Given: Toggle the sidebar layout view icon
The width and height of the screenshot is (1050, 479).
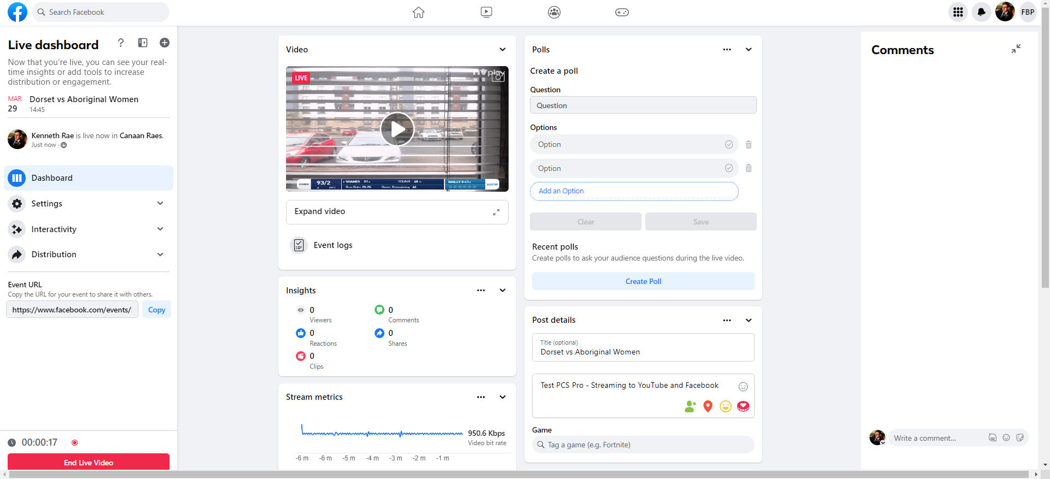Looking at the screenshot, I should point(143,43).
